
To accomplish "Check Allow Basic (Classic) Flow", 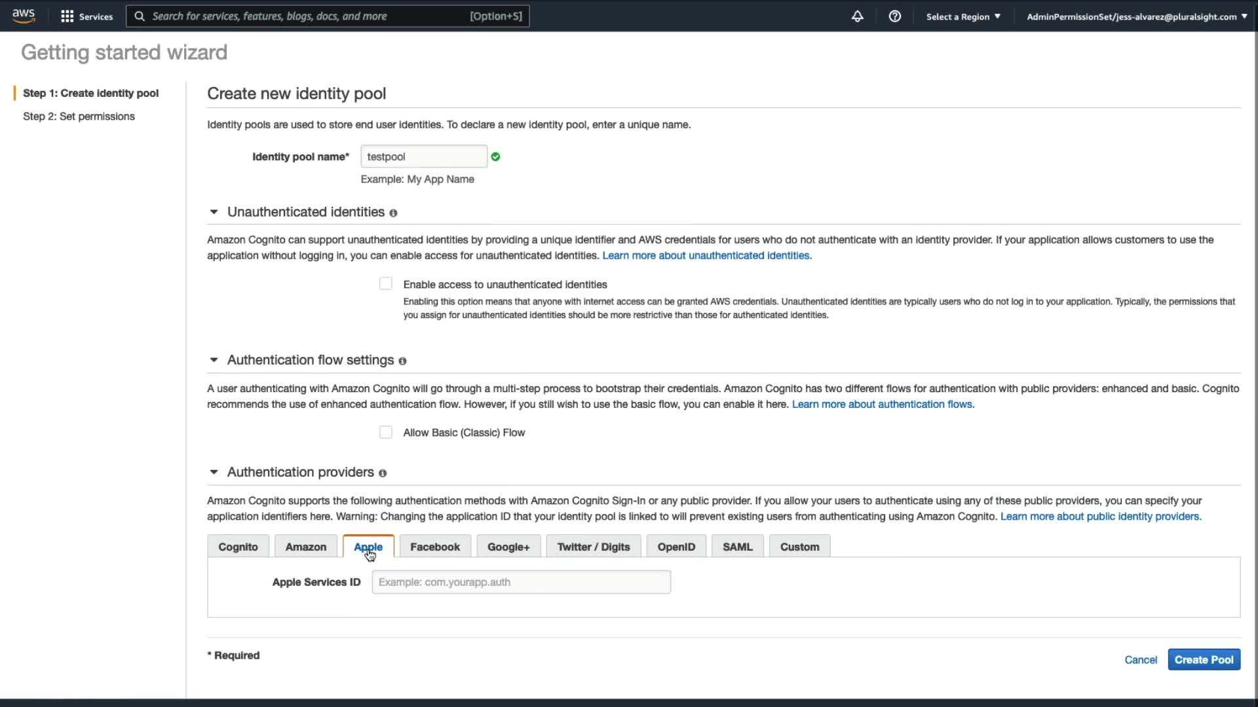I will click(x=386, y=433).
